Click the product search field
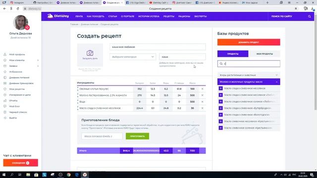Viewport: 317px width, 178px height. (249, 64)
